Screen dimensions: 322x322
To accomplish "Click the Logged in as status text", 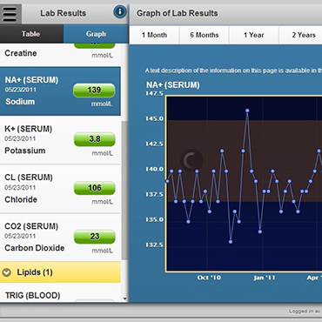I will [305, 312].
